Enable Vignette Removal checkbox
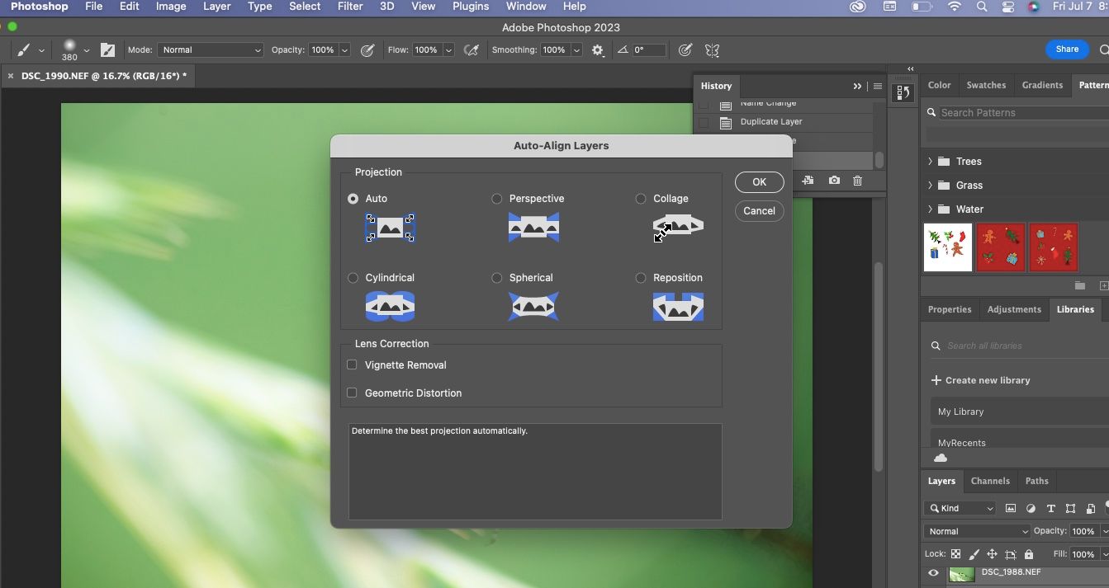 pyautogui.click(x=352, y=365)
